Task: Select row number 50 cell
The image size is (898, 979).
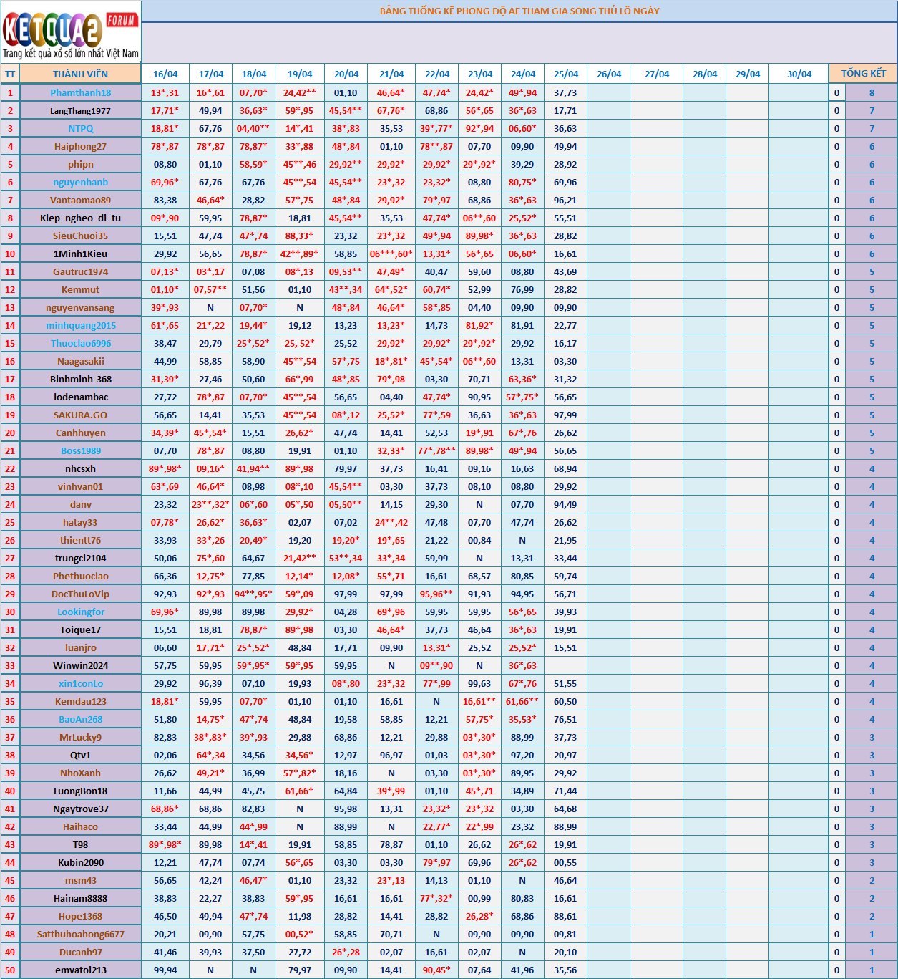Action: tap(10, 970)
